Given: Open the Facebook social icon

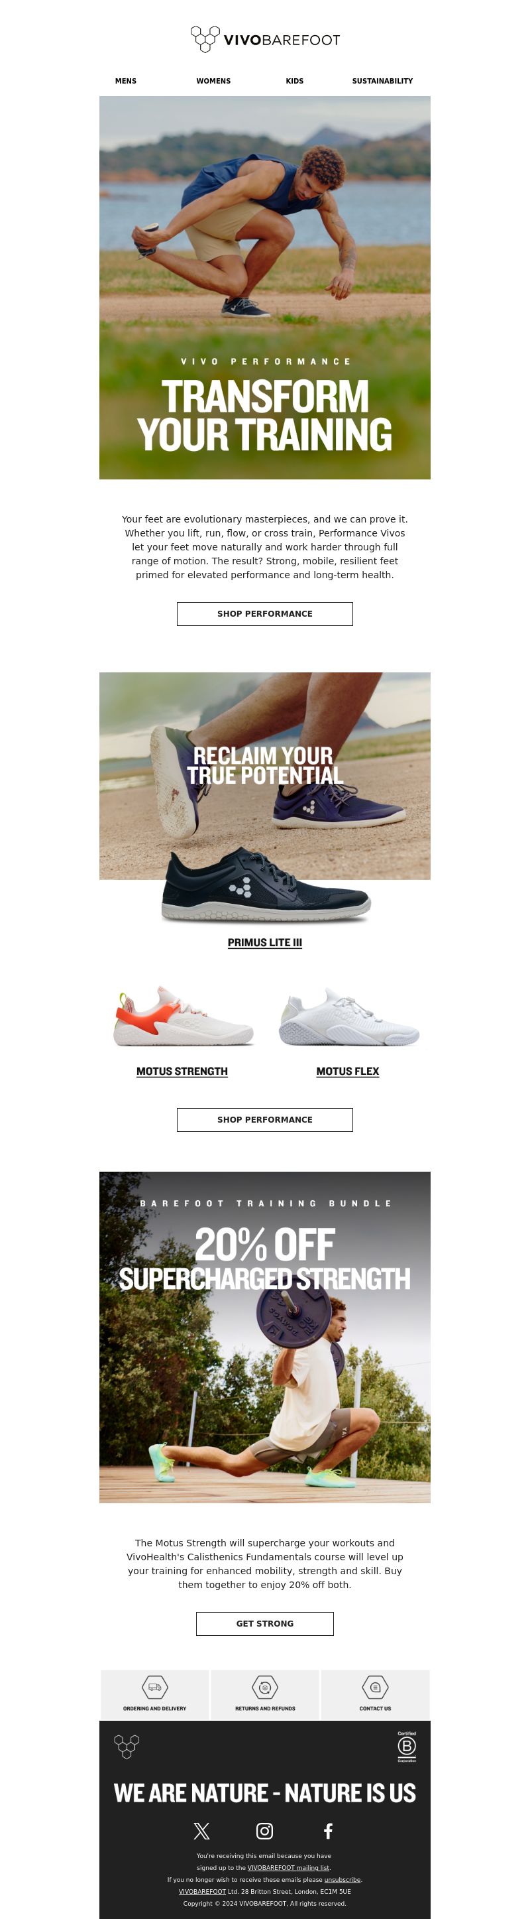Looking at the screenshot, I should [x=329, y=1830].
